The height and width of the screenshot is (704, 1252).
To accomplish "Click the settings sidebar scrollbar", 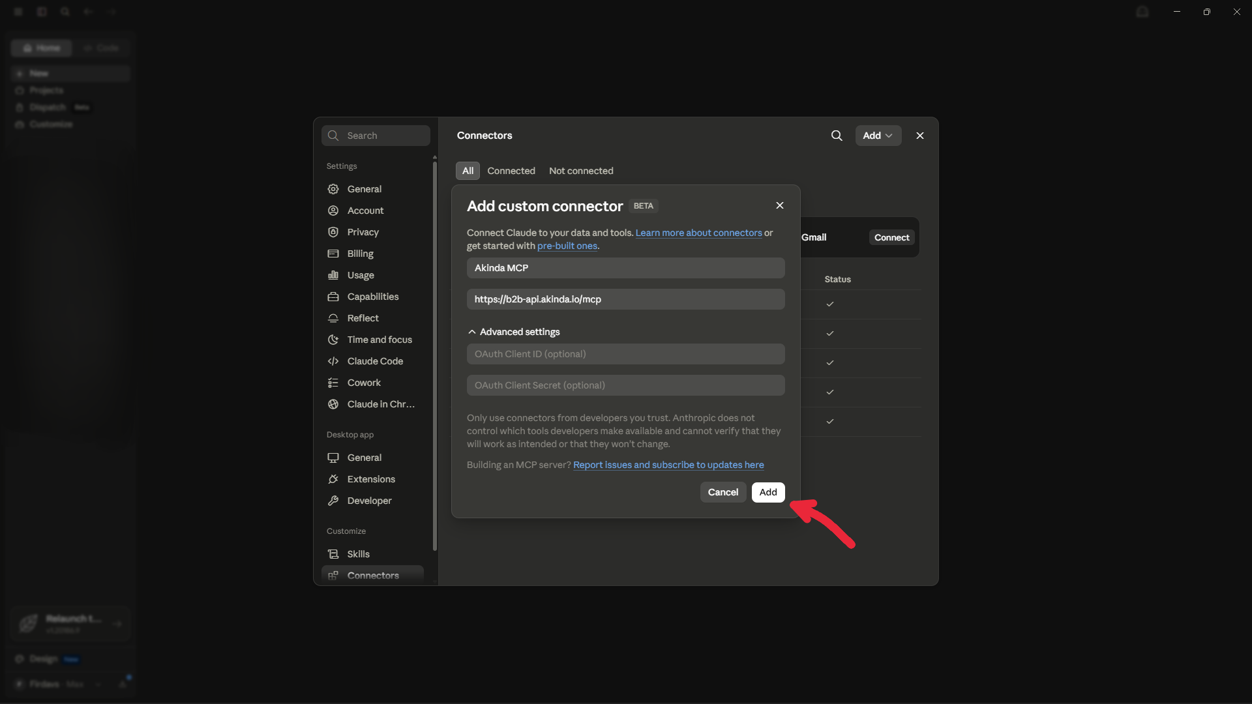I will tap(434, 355).
